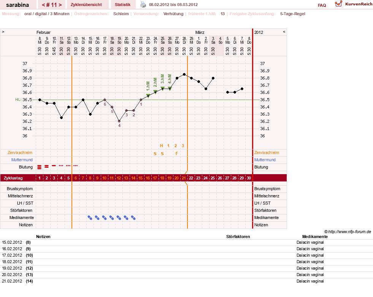373x297 pixels.
Task: Click cycle day 30 in Zyklustag bar
Action: tap(249, 178)
